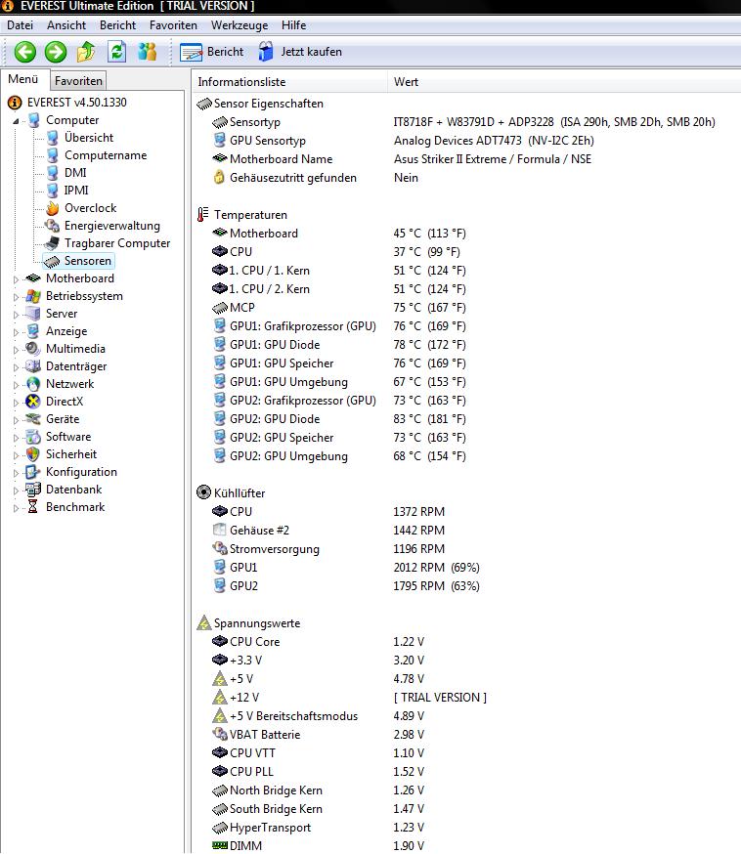Click the Energieverwaltung icon
Viewport: 741px width, 854px height.
tap(53, 226)
